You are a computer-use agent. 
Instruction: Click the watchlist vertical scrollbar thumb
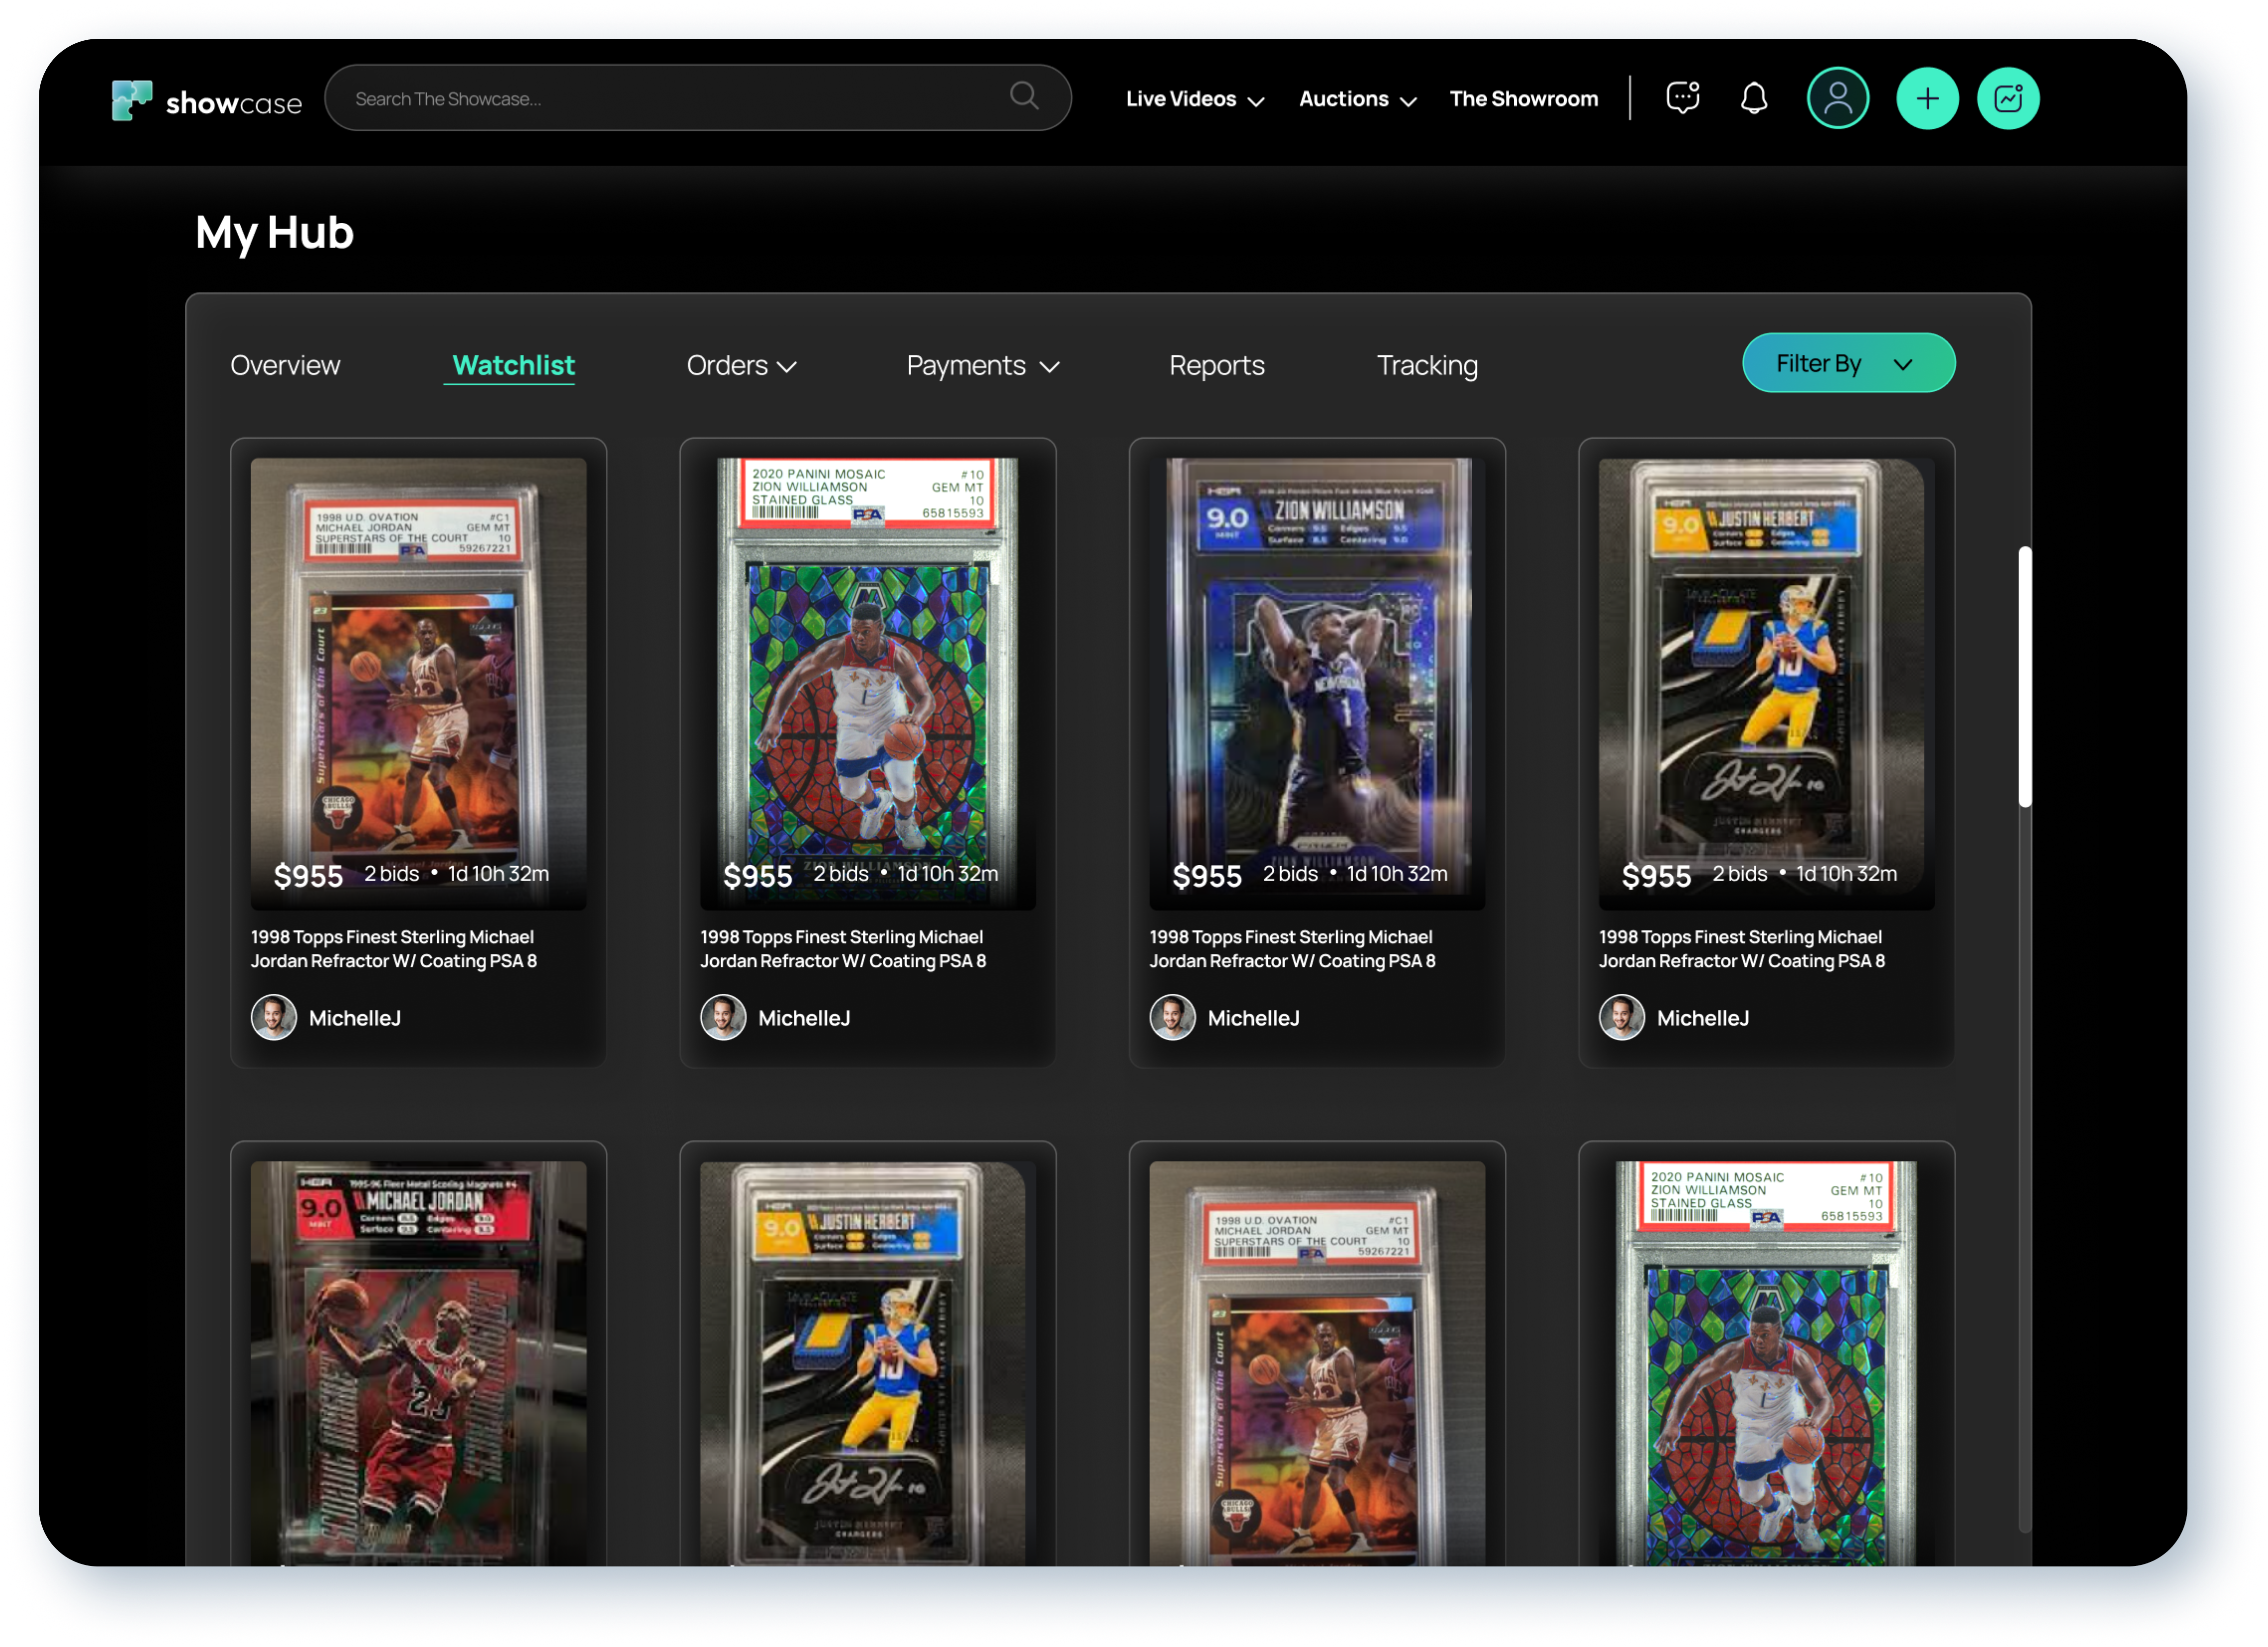[x=2024, y=676]
